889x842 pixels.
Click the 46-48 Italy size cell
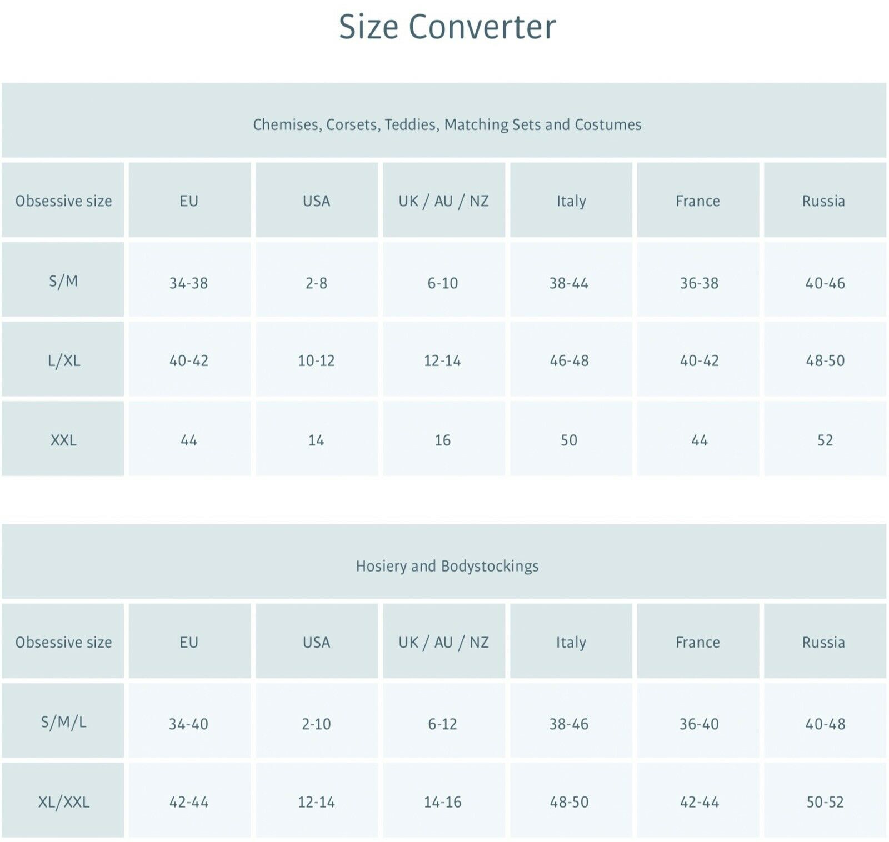click(571, 359)
